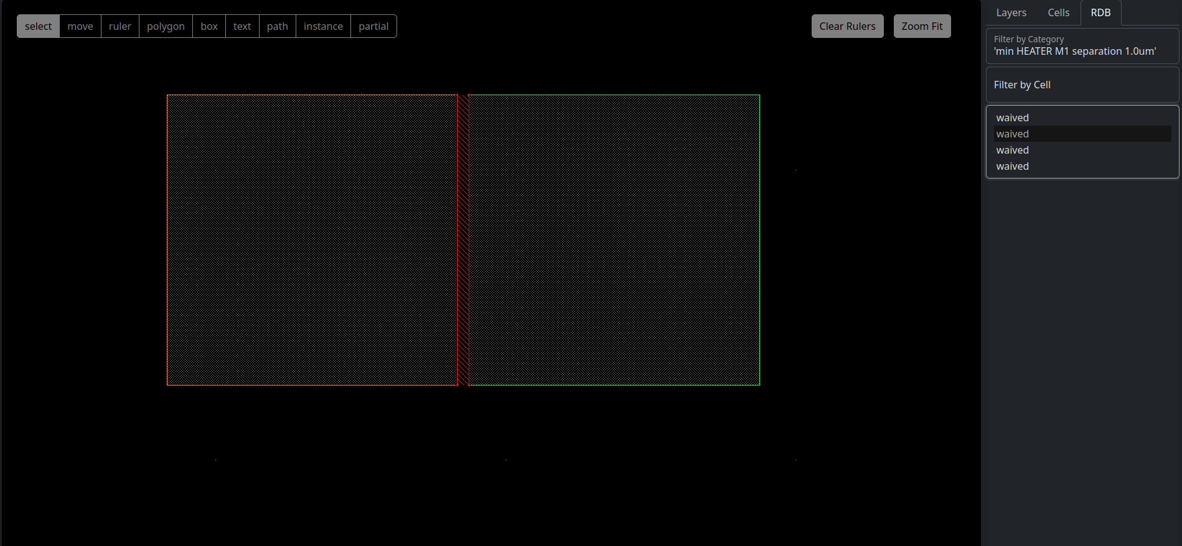Open the Filter by Category dropdown
The width and height of the screenshot is (1182, 546).
point(1082,46)
